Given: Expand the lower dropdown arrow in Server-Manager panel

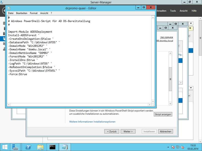Looking at the screenshot, I should (x=191, y=88).
